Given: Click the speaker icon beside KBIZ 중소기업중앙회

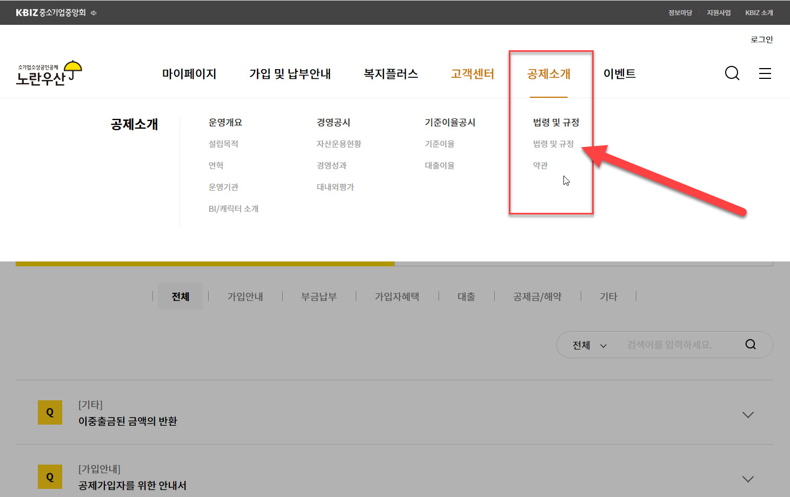Looking at the screenshot, I should point(94,13).
